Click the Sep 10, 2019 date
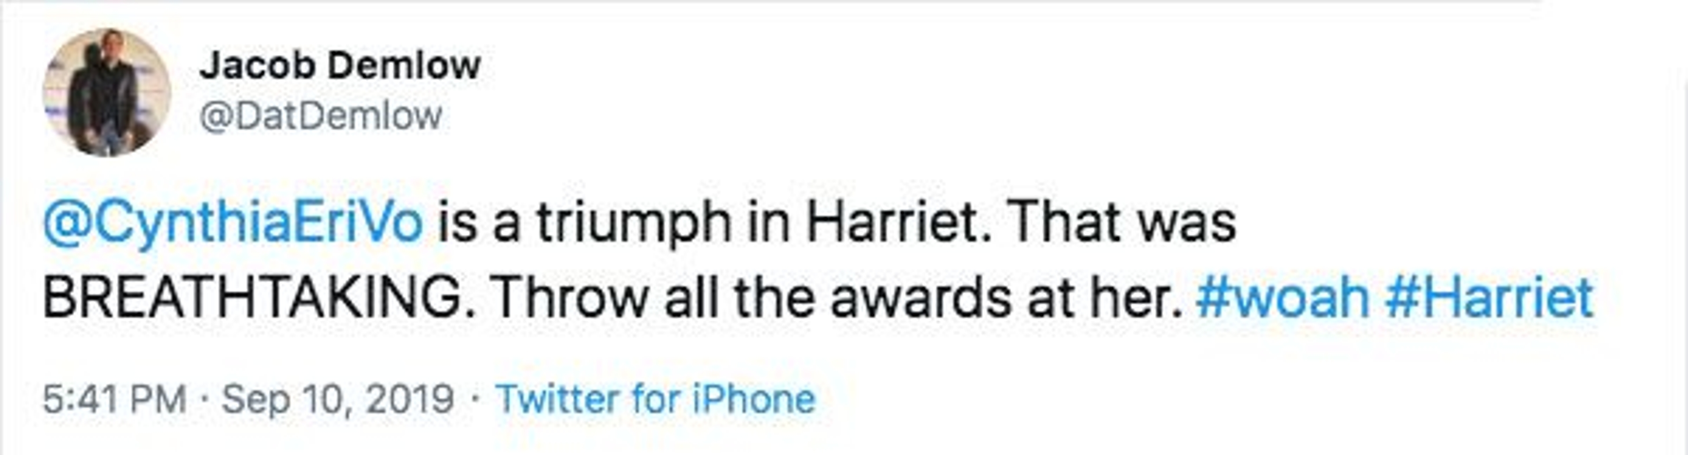1688x455 pixels. (x=338, y=399)
